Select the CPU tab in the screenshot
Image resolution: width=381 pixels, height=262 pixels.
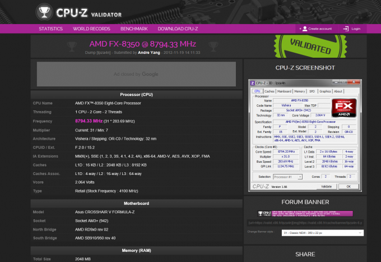click(x=257, y=91)
